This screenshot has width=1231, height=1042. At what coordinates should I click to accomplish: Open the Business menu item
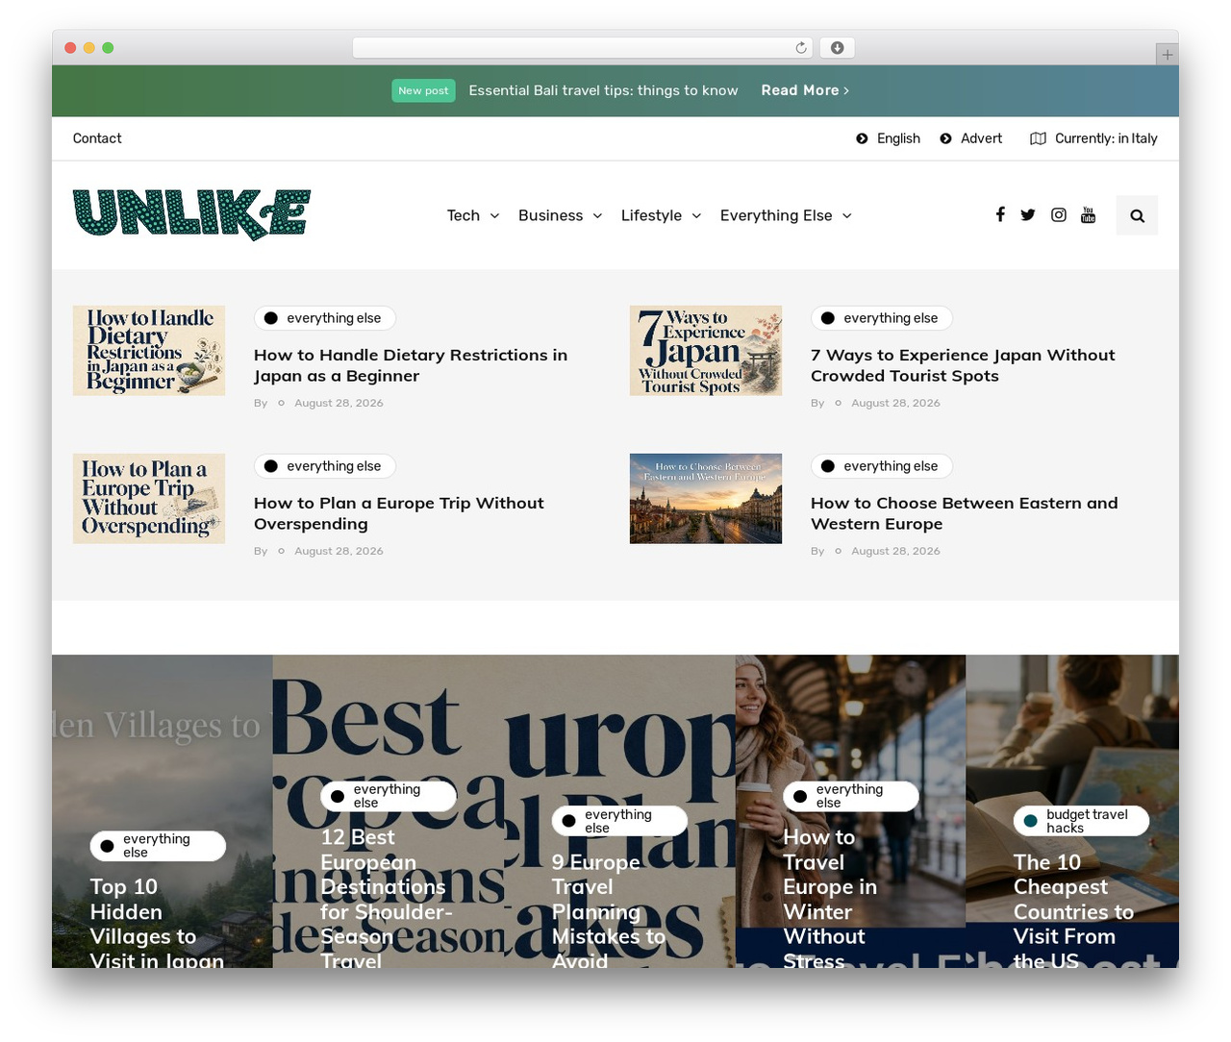coord(550,215)
